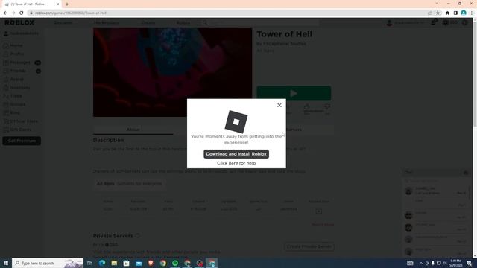Open the Robux menu item

183,22
